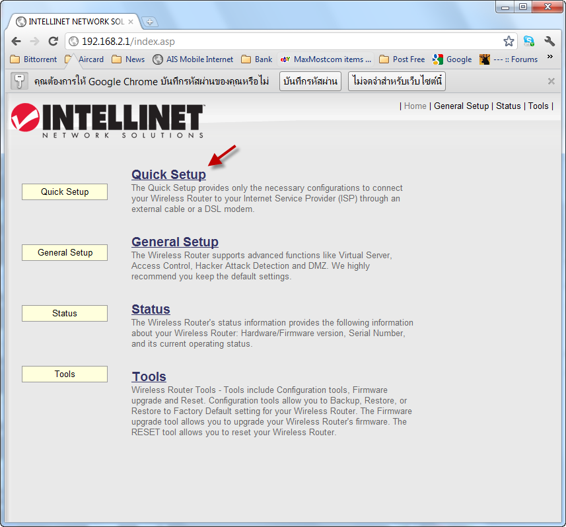The width and height of the screenshot is (566, 527).
Task: Open the Post Free bookmark folder
Action: click(402, 59)
